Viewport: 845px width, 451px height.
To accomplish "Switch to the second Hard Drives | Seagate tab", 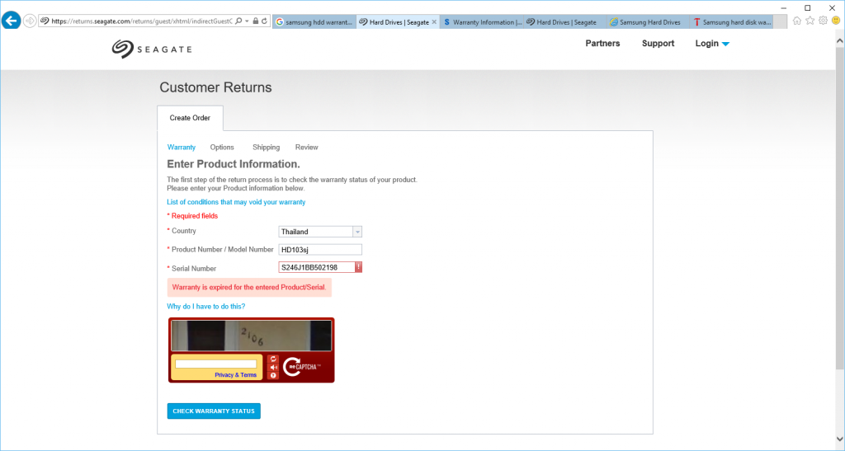I will [x=565, y=22].
